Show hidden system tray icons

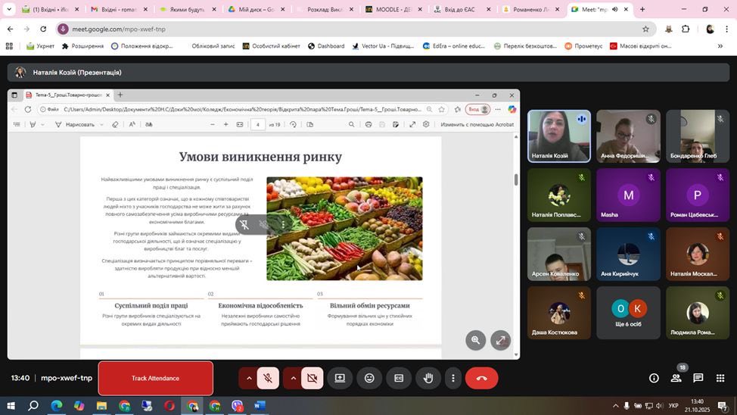pos(616,406)
